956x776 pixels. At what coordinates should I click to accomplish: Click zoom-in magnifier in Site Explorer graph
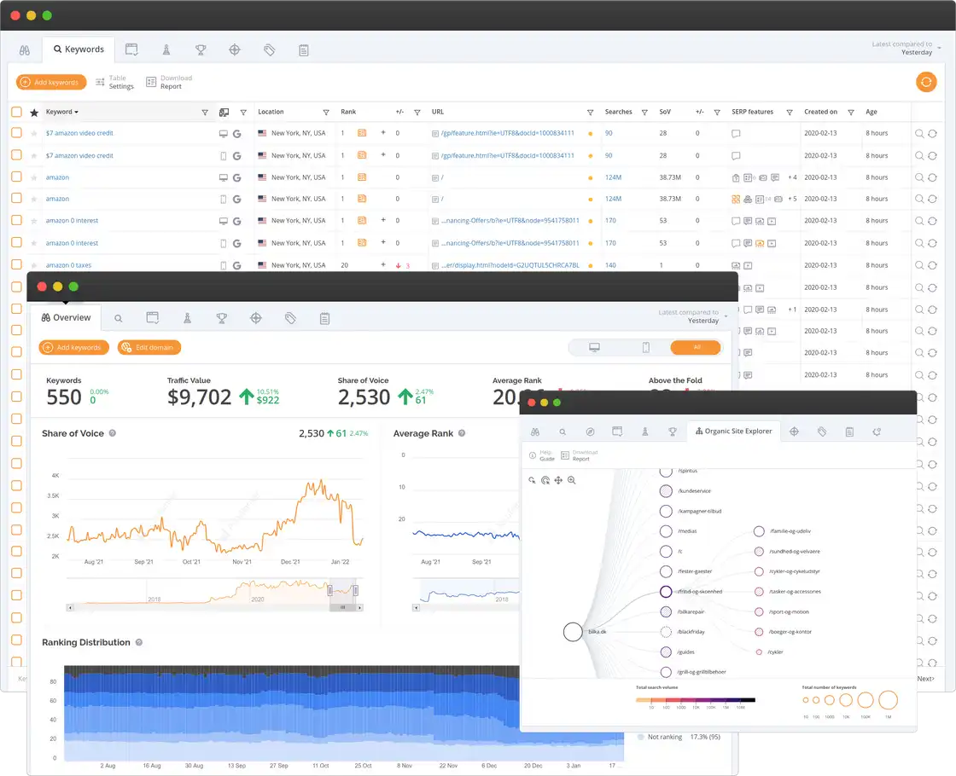pyautogui.click(x=572, y=481)
